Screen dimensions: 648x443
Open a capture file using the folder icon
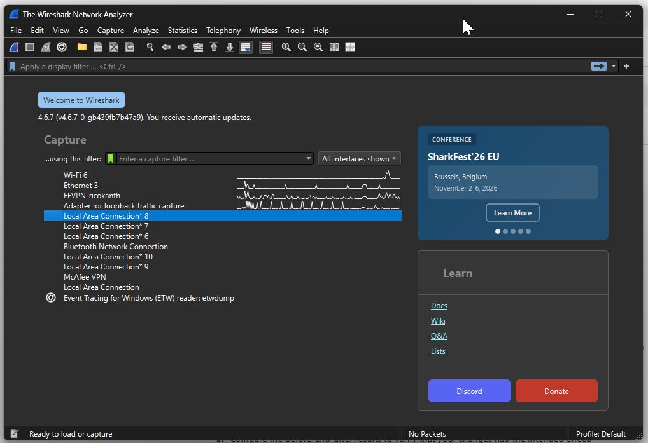pos(82,47)
